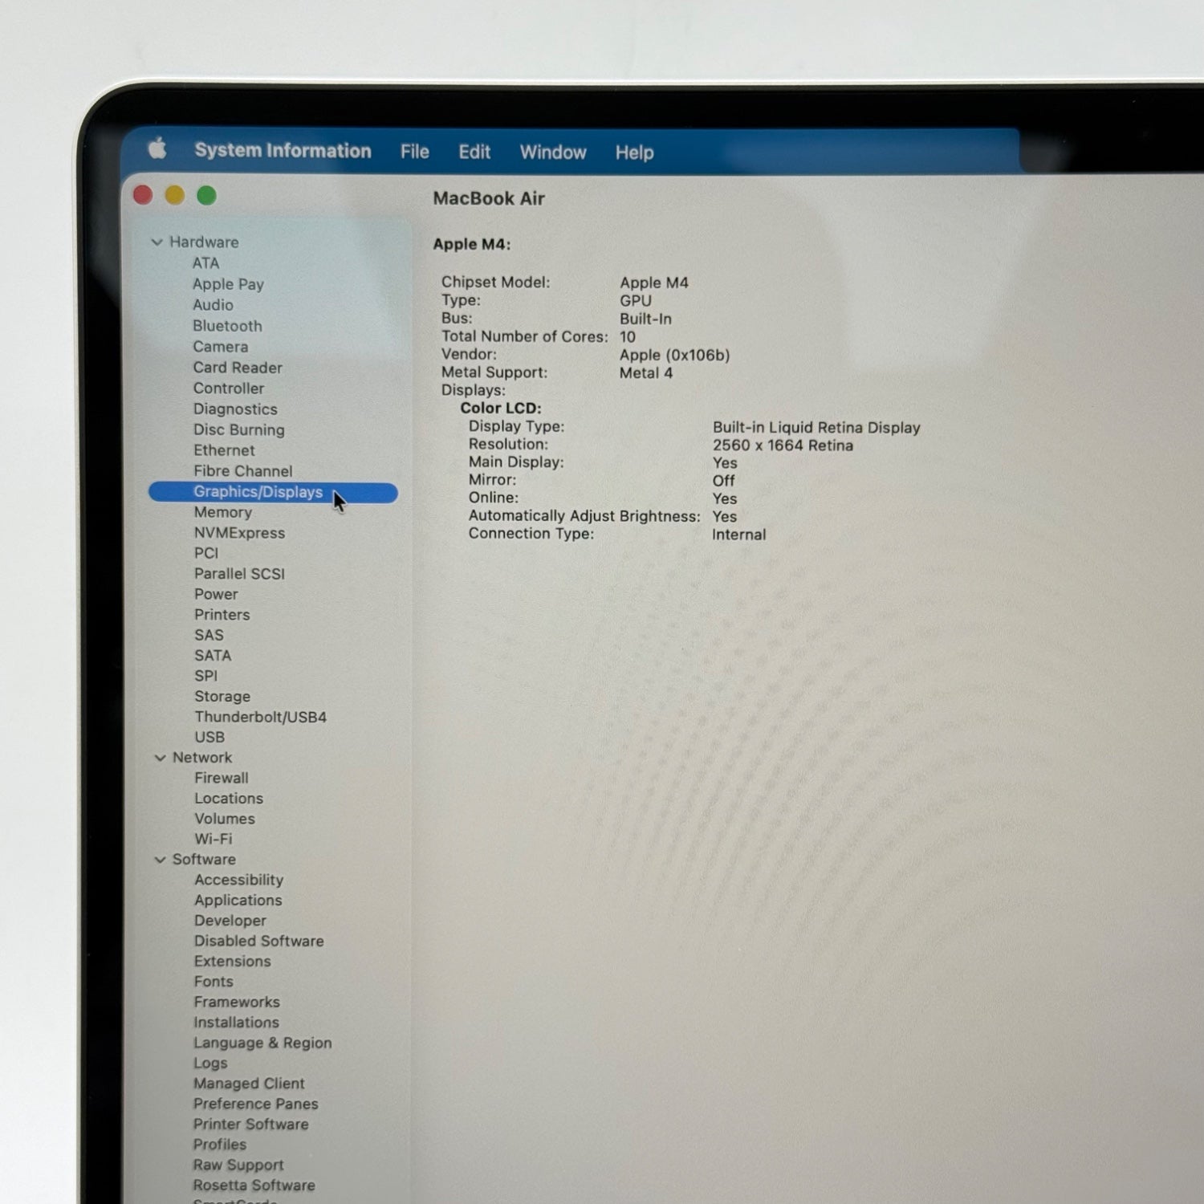Select SAS in the sidebar
This screenshot has height=1204, width=1204.
[209, 635]
